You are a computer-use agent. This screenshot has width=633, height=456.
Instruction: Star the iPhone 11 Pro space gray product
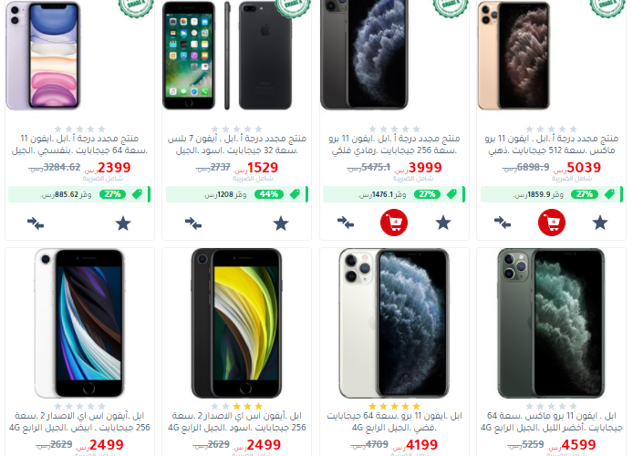(x=443, y=223)
